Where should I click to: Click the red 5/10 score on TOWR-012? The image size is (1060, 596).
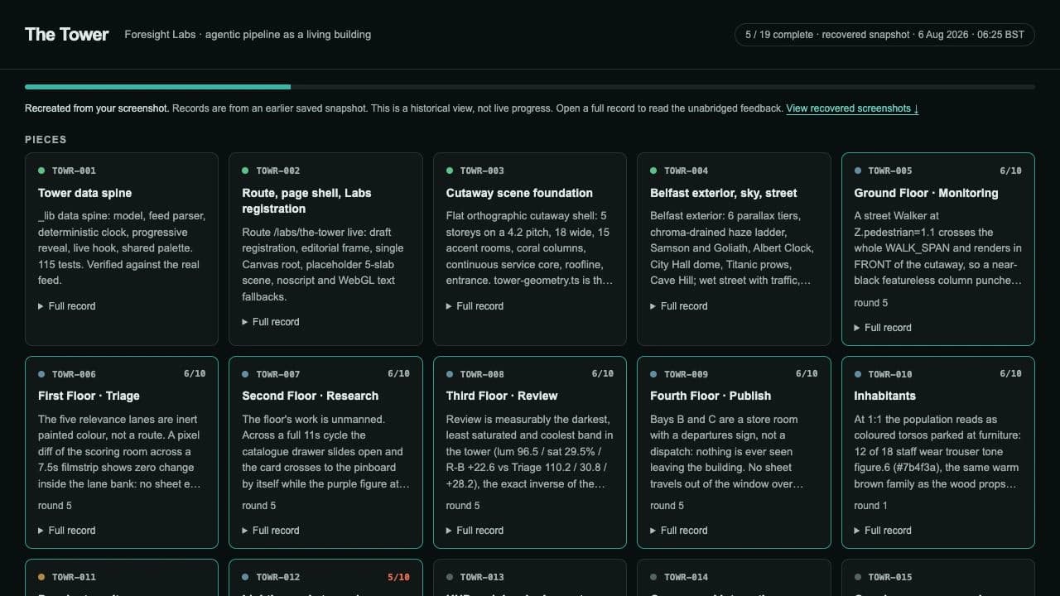tap(398, 577)
